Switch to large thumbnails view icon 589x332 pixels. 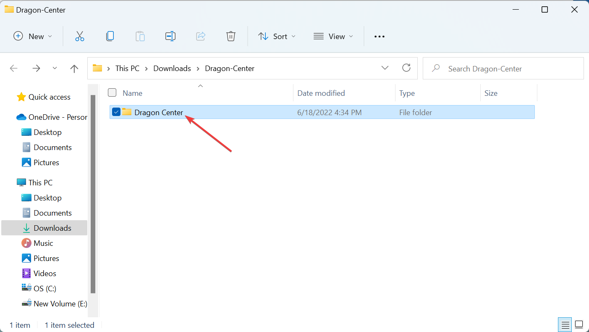(579, 324)
